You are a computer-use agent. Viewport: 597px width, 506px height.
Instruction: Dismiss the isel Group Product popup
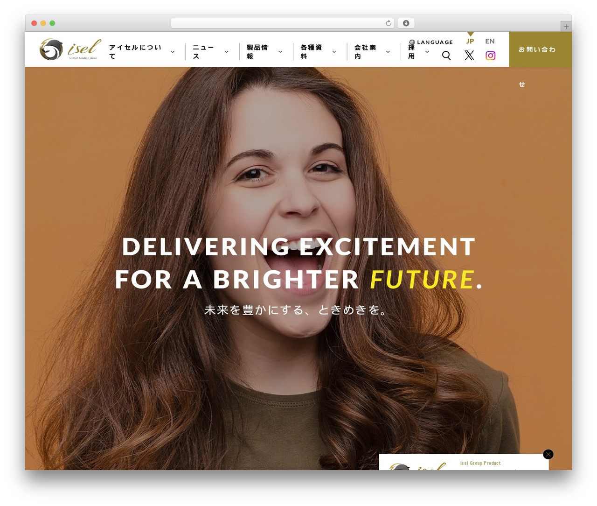548,454
